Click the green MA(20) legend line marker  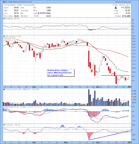pyautogui.click(x=4, y=38)
